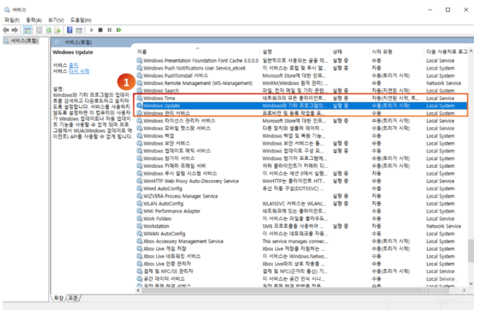
Task: Click the gear icon beside WWAN AutoConfig
Action: click(x=139, y=233)
